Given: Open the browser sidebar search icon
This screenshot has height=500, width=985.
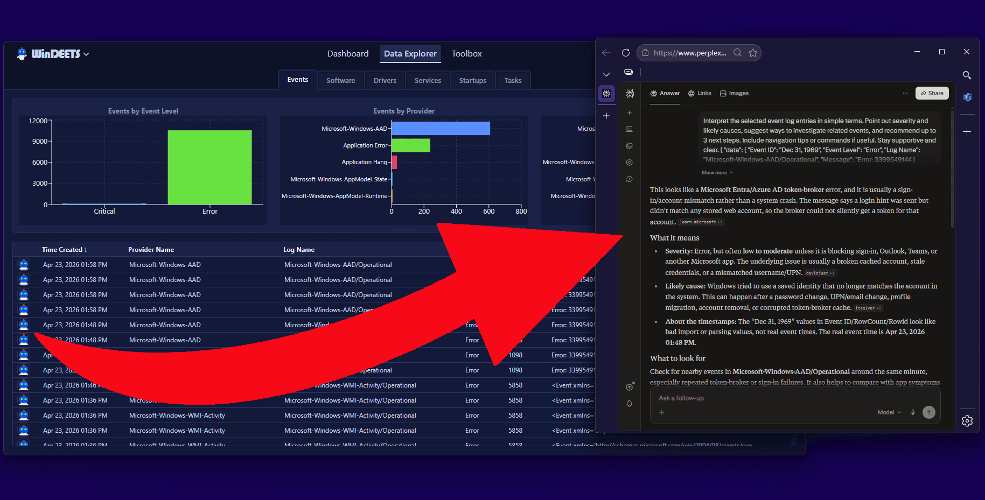Looking at the screenshot, I should [x=967, y=75].
